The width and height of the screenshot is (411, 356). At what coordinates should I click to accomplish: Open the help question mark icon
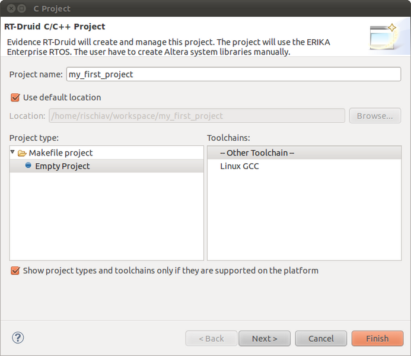pos(18,338)
